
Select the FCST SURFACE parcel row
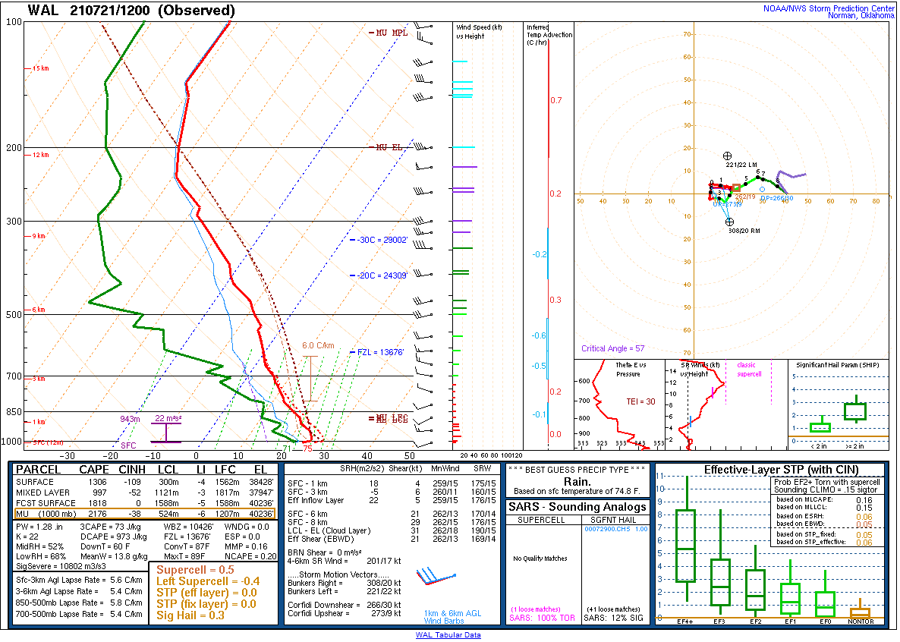click(x=145, y=503)
